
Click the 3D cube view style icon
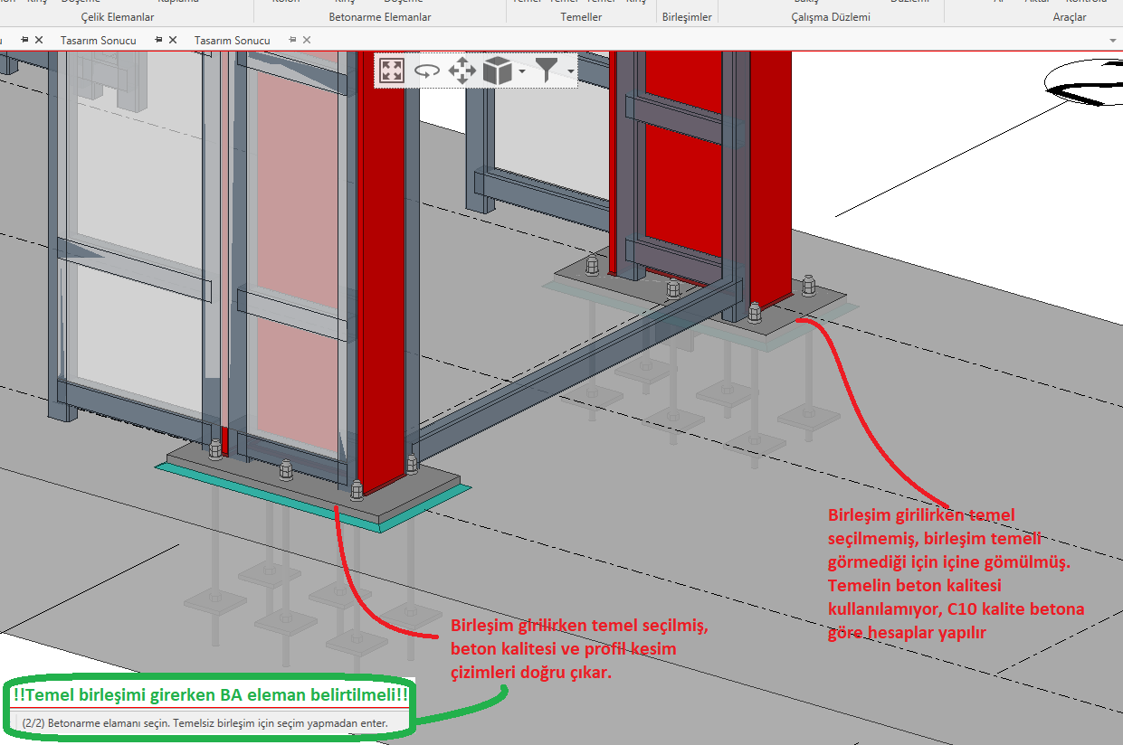point(497,71)
